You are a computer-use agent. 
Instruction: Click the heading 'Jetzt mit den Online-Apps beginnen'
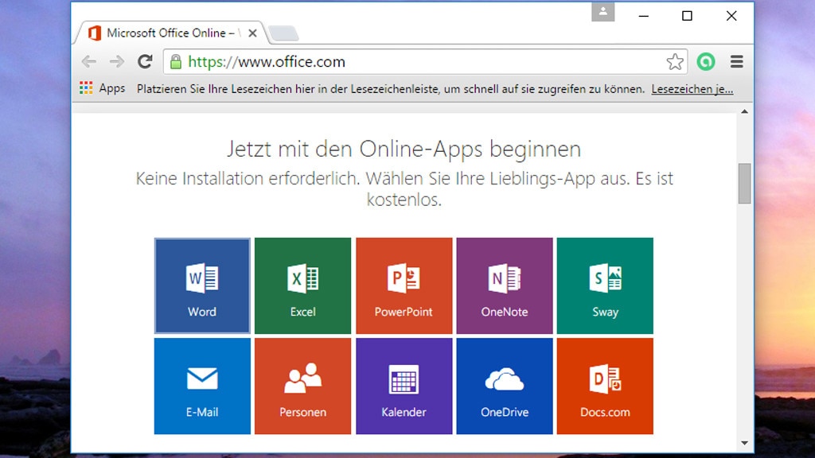coord(404,149)
